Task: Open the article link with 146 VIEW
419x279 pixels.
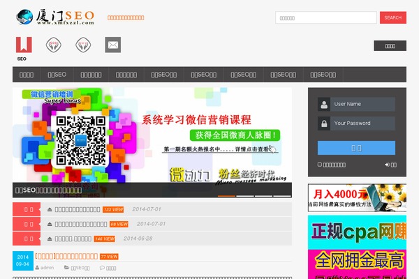Action: click(73, 239)
